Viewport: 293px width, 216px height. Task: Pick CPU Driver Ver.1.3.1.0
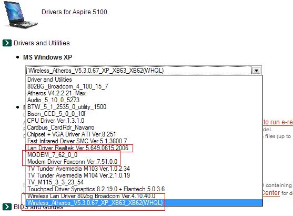click(144, 121)
